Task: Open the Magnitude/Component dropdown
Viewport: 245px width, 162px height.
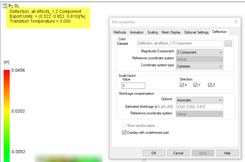Action: pyautogui.click(x=199, y=52)
